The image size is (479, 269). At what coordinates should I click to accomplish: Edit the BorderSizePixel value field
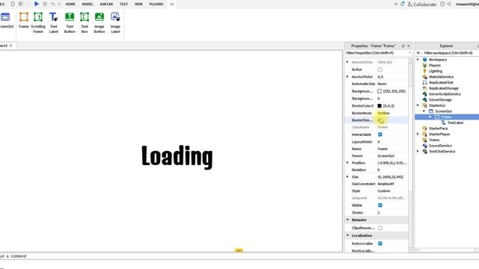click(x=392, y=120)
